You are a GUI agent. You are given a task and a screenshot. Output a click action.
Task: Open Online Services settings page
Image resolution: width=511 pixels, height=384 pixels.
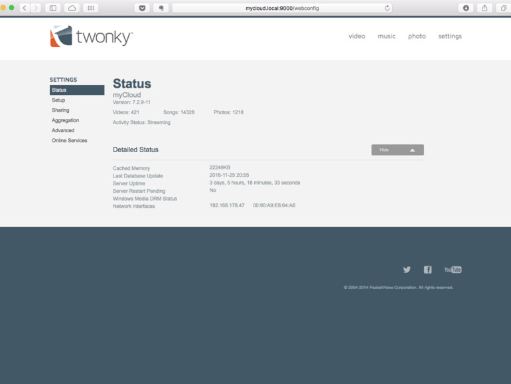70,141
